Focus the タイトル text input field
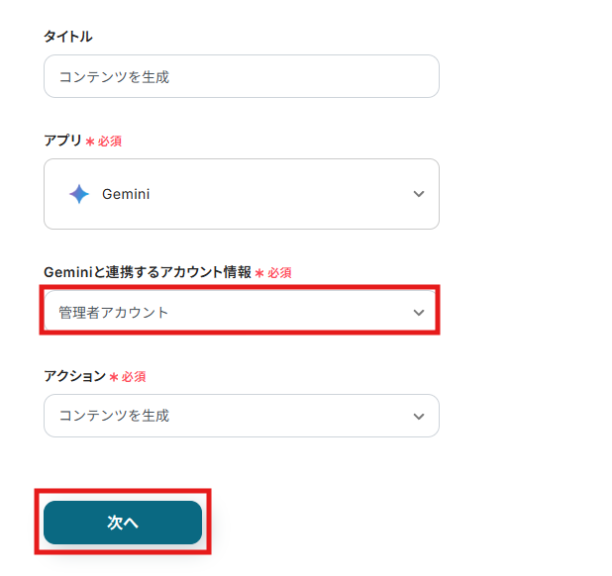612x576 pixels. (241, 76)
